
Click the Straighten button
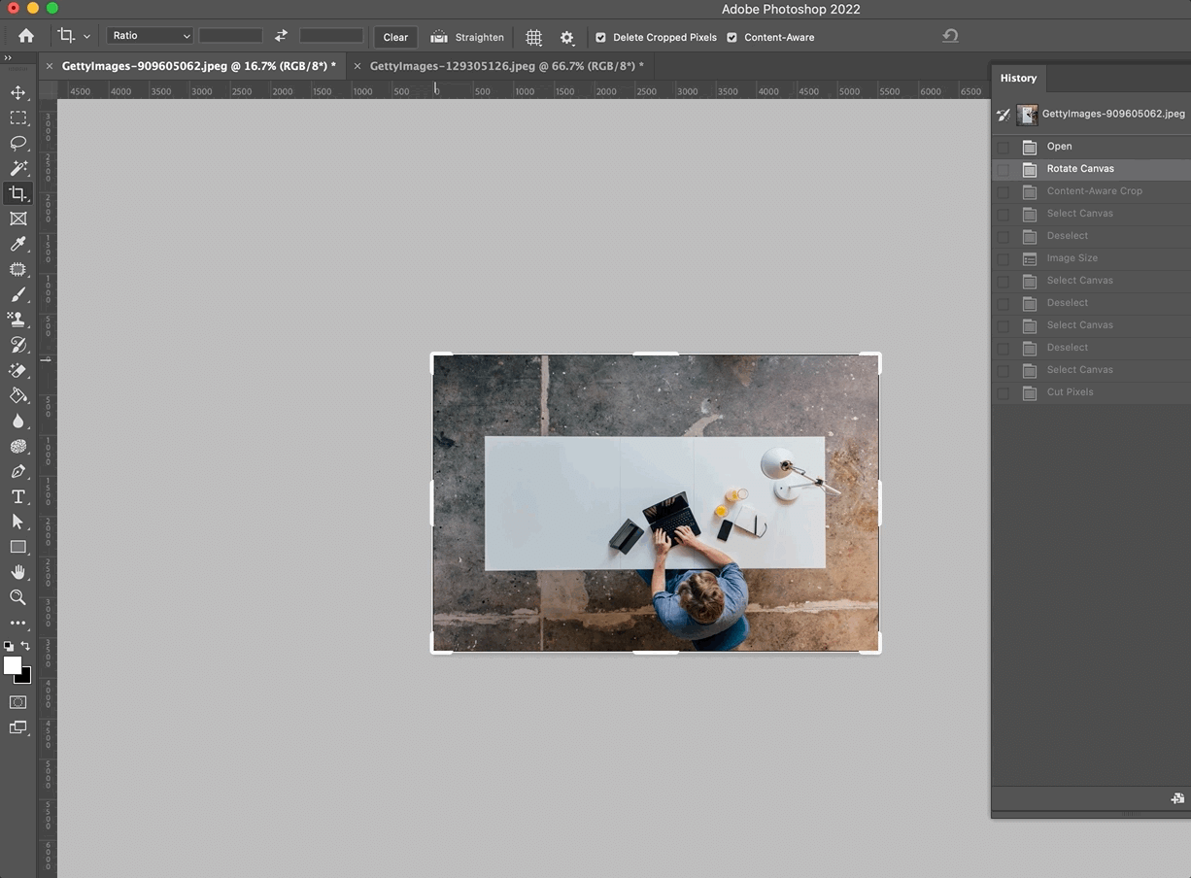click(x=467, y=37)
